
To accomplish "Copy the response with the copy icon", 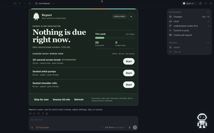I will coord(30,113).
